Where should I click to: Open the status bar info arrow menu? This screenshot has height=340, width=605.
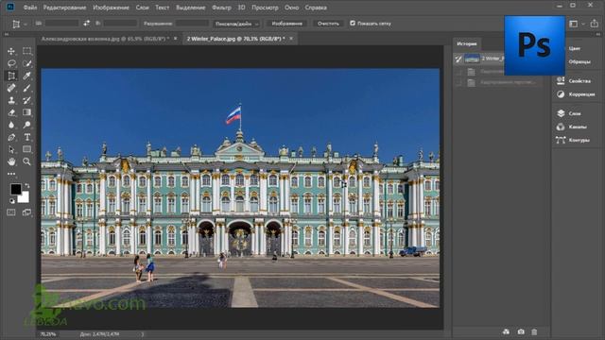click(143, 334)
